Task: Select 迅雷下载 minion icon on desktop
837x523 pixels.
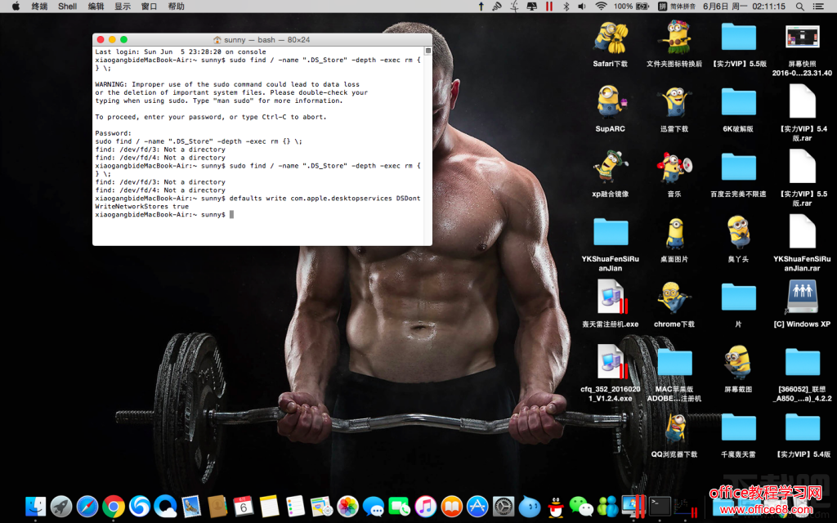Action: pyautogui.click(x=674, y=101)
